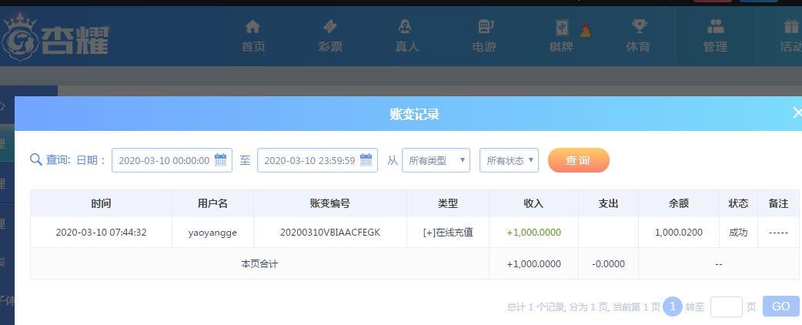Click the 类型 column header

point(447,203)
